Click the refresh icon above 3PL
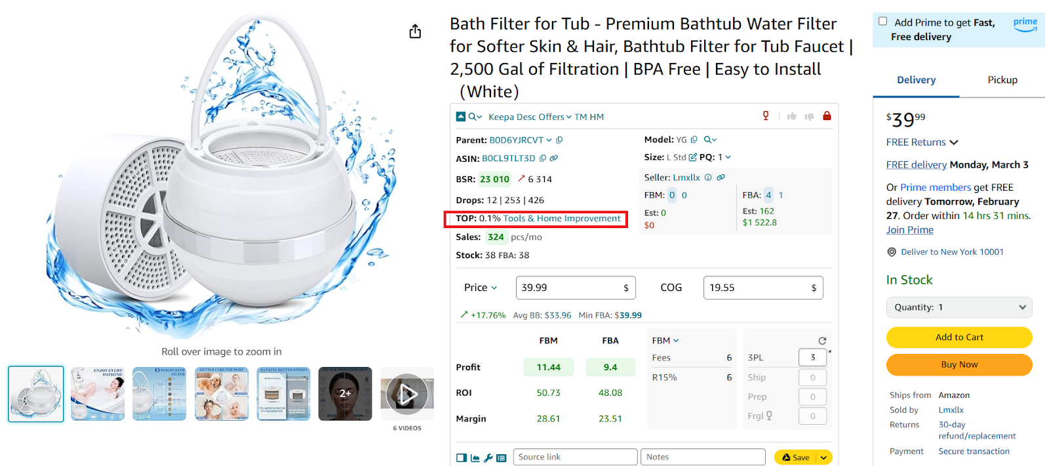Viewport: 1049px width, 466px height. pos(822,341)
